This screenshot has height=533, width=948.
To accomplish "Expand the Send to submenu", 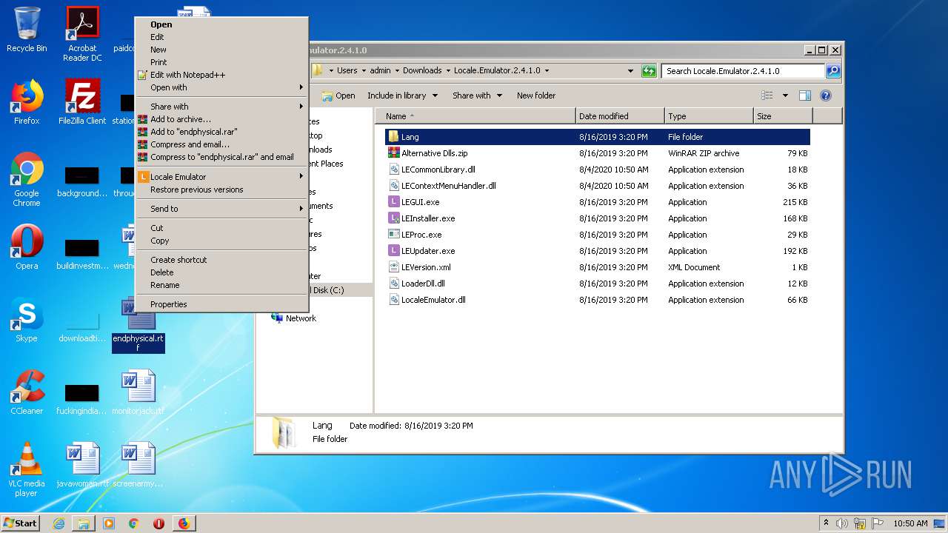I will [221, 209].
